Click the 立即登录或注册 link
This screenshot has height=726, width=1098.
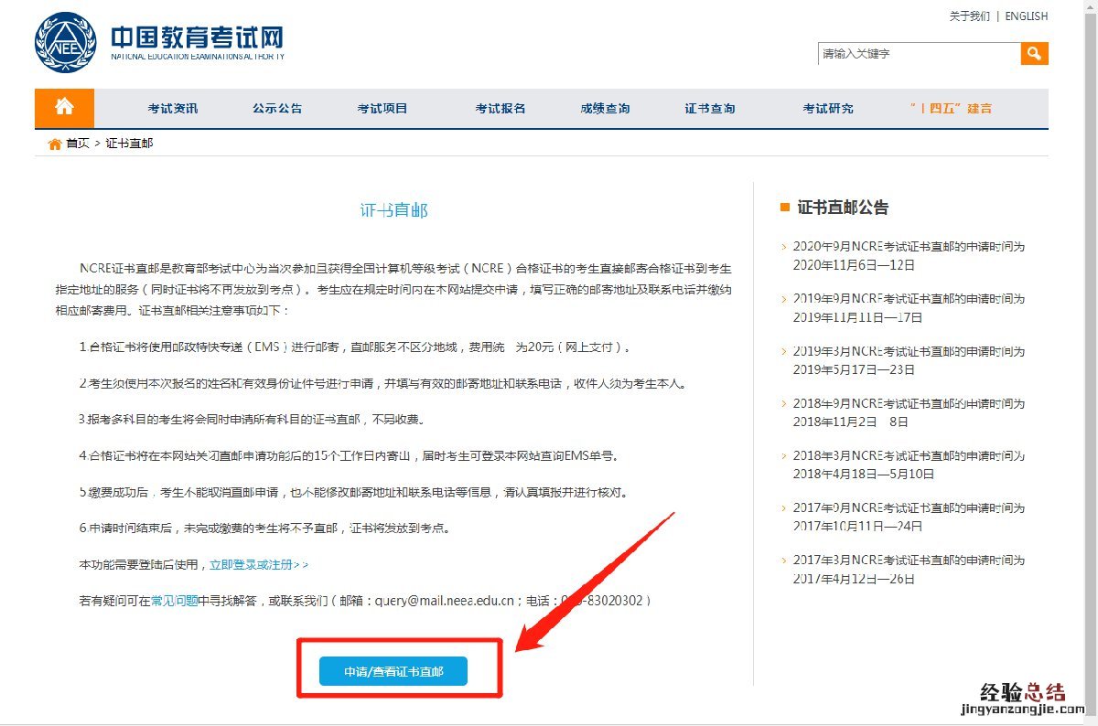[259, 565]
